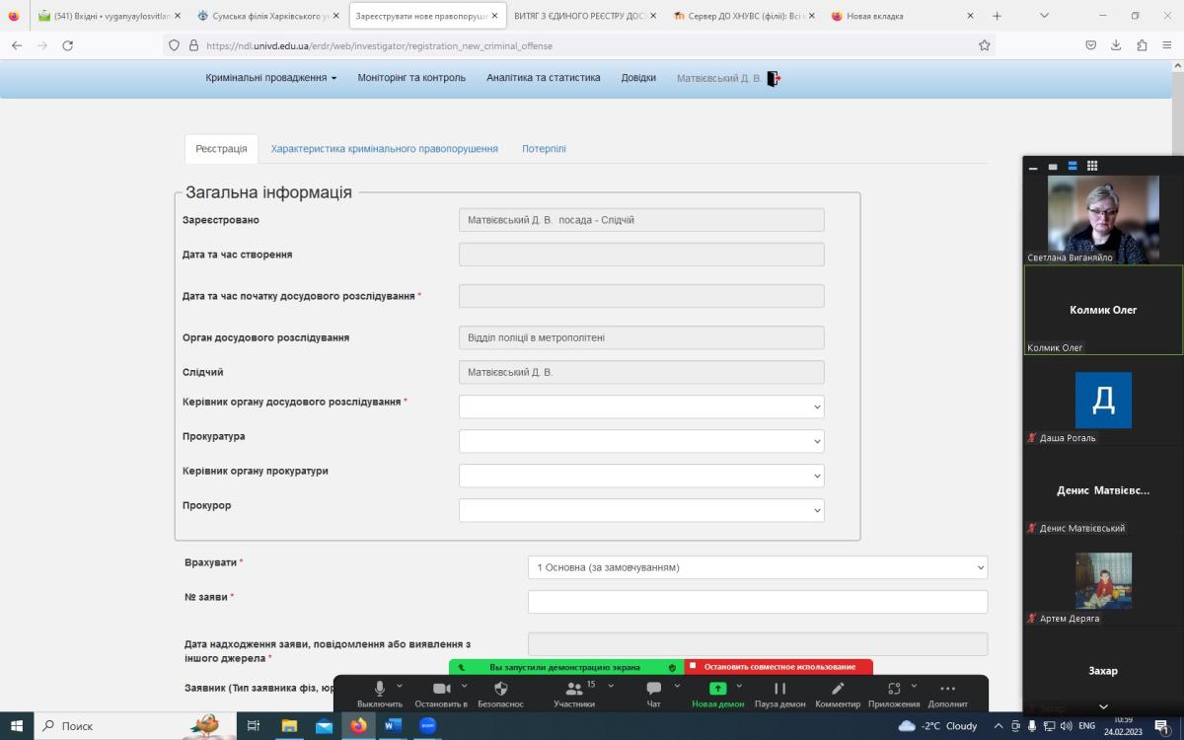Expand the Прокурор selection dropdown
The height and width of the screenshot is (740, 1184).
point(641,510)
